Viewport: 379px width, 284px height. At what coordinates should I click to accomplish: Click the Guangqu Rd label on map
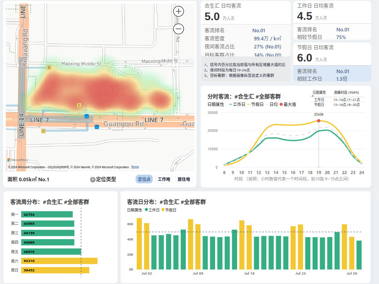pos(123,124)
